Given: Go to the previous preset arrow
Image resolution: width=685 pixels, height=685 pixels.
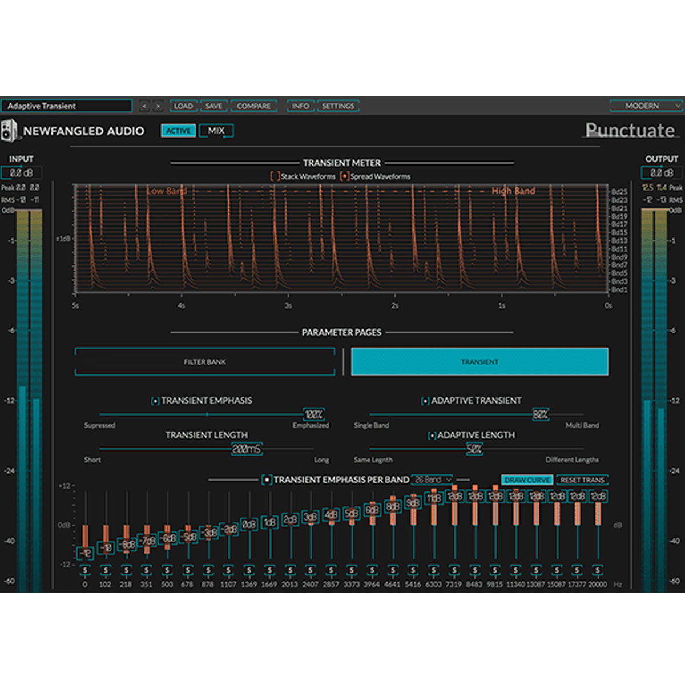Looking at the screenshot, I should [x=144, y=106].
